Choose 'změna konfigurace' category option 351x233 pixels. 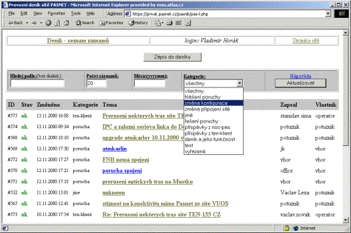pos(213,103)
